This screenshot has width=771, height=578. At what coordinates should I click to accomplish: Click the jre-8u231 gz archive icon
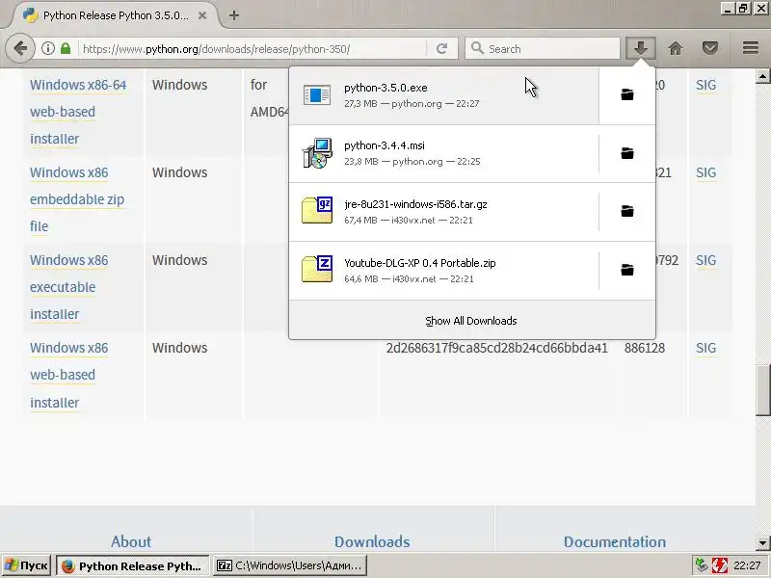[317, 210]
